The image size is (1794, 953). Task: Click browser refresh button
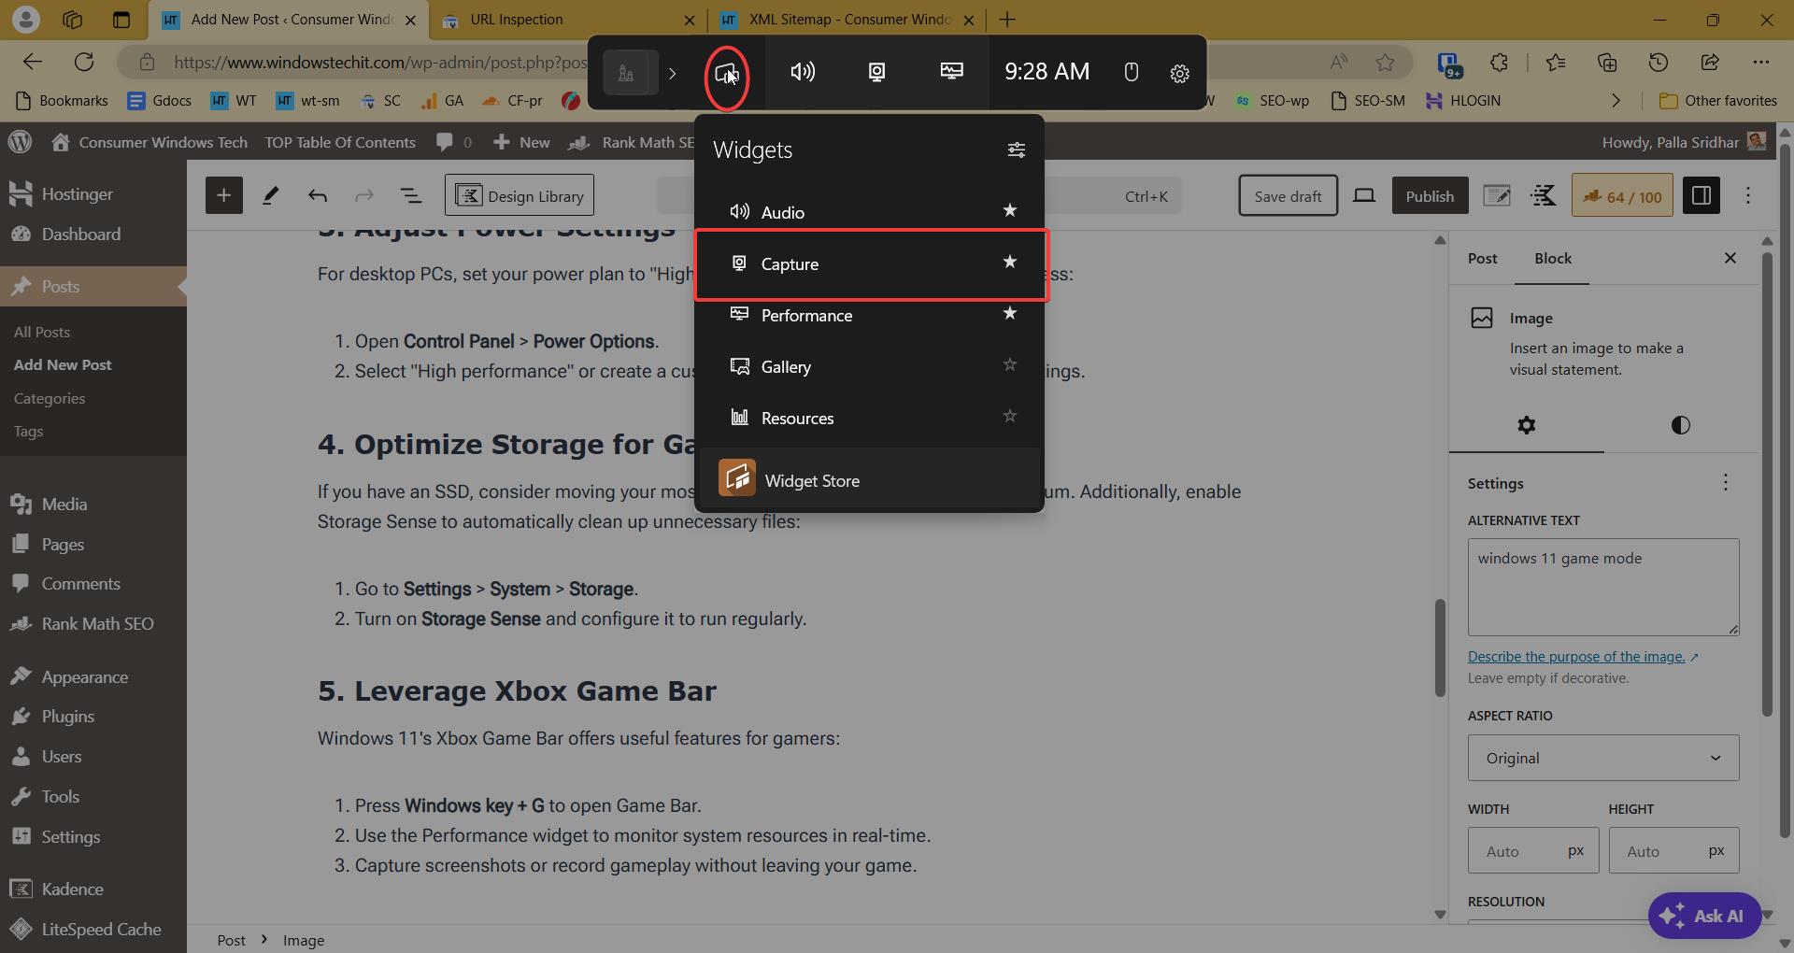84,62
